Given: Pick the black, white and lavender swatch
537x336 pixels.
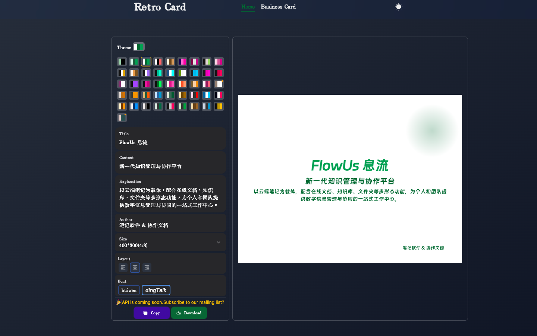Looking at the screenshot, I should click(146, 73).
